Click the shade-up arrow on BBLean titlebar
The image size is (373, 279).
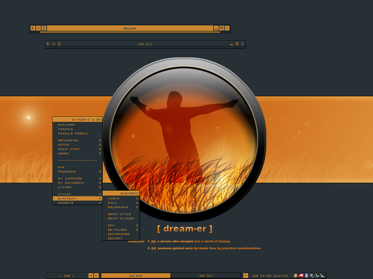tap(38, 28)
